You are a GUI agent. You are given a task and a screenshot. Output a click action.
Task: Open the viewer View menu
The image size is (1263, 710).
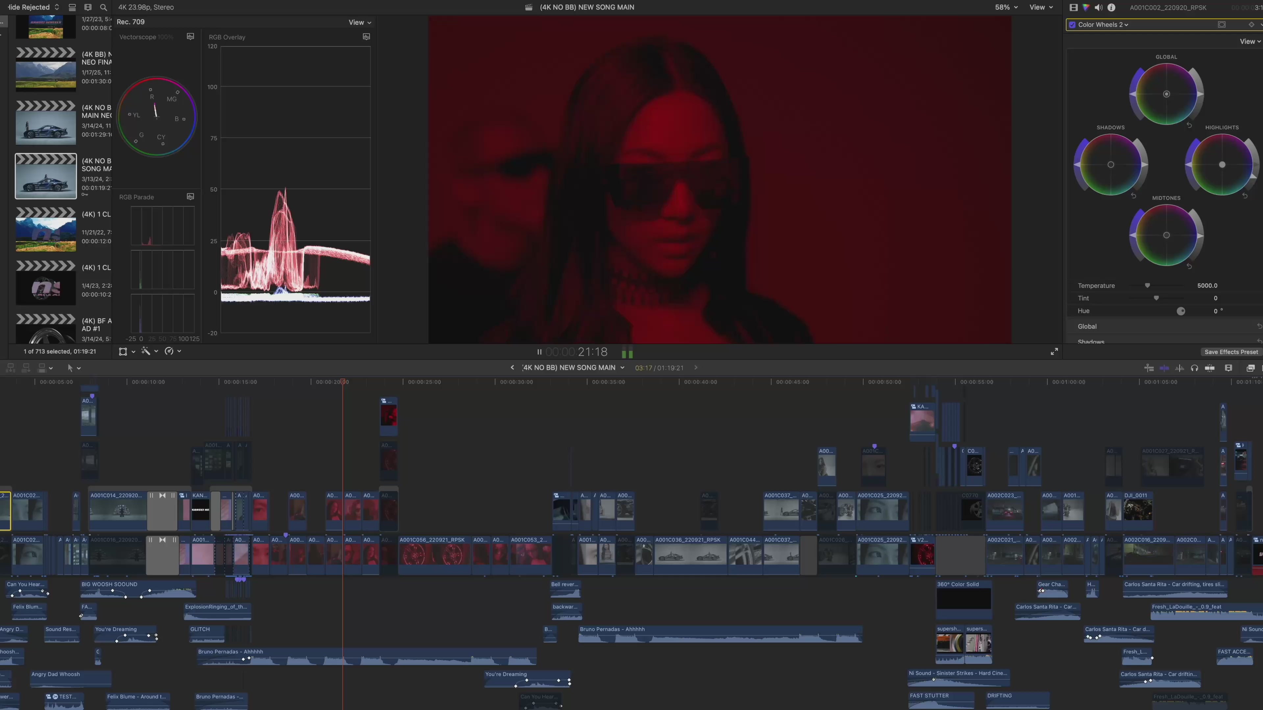tap(1041, 7)
